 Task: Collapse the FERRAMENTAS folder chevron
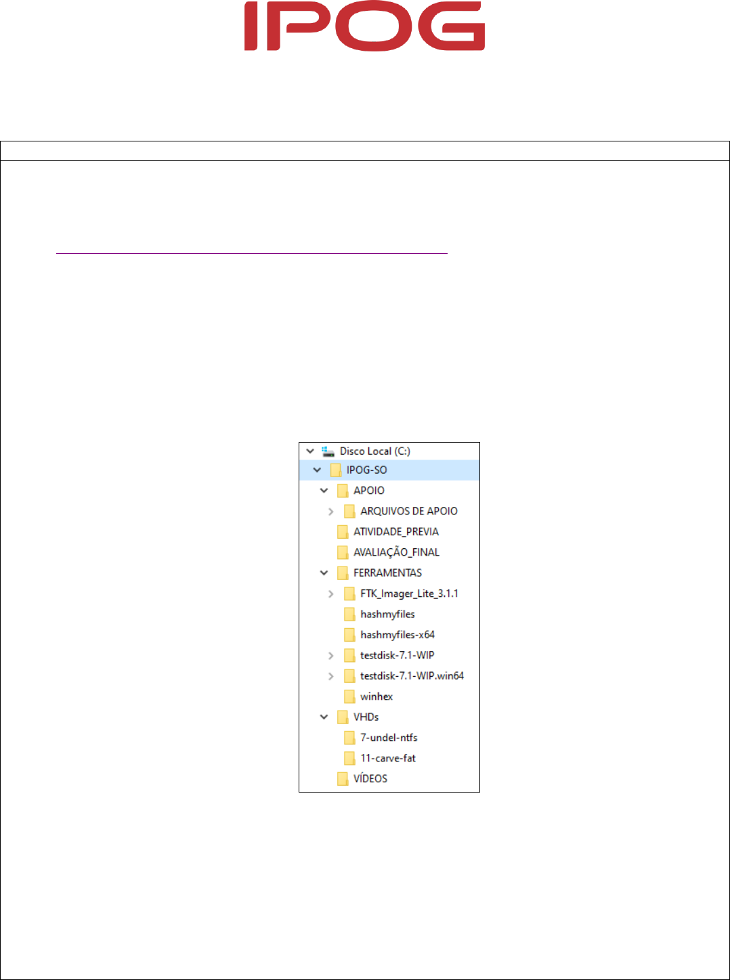point(324,573)
